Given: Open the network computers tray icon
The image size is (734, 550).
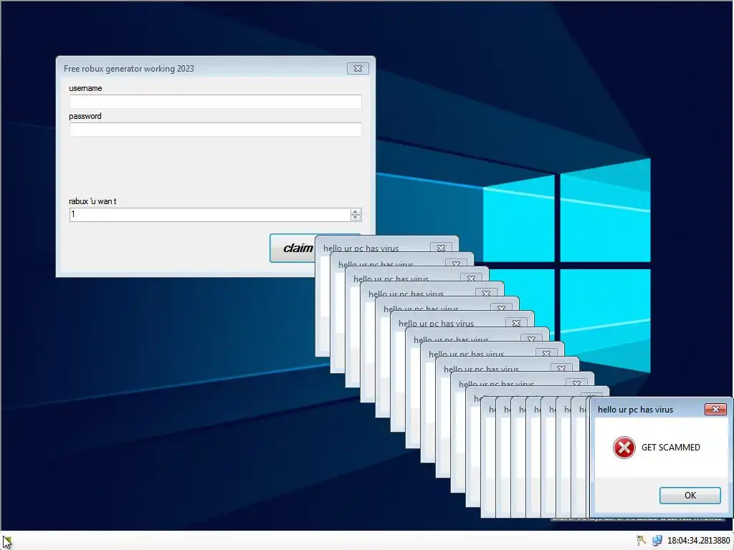Looking at the screenshot, I should coord(657,541).
